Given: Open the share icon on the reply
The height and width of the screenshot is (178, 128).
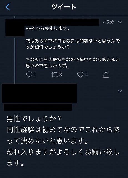Looking at the screenshot, I should pyautogui.click(x=106, y=75).
